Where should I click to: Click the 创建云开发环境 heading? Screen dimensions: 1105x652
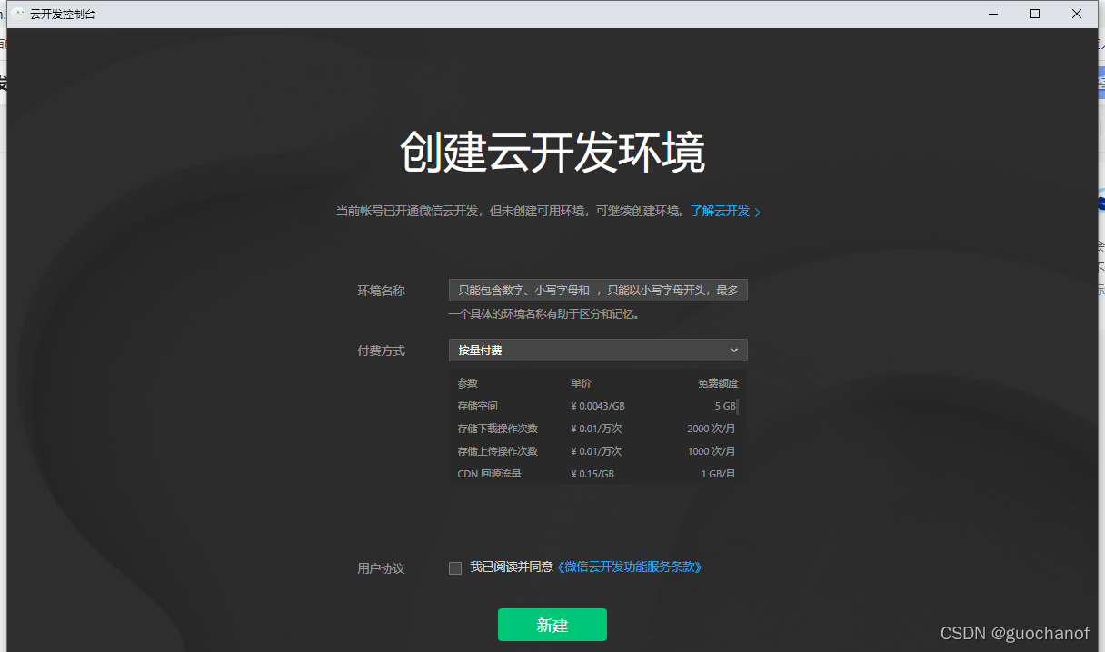552,152
